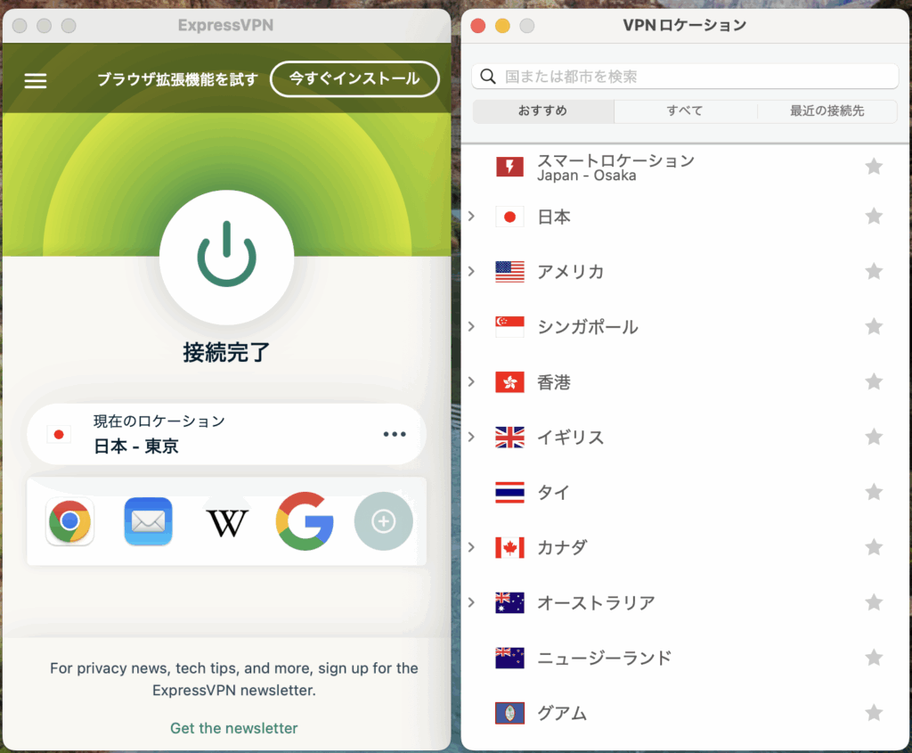Toggle the VPN power button
This screenshot has width=912, height=753.
227,257
